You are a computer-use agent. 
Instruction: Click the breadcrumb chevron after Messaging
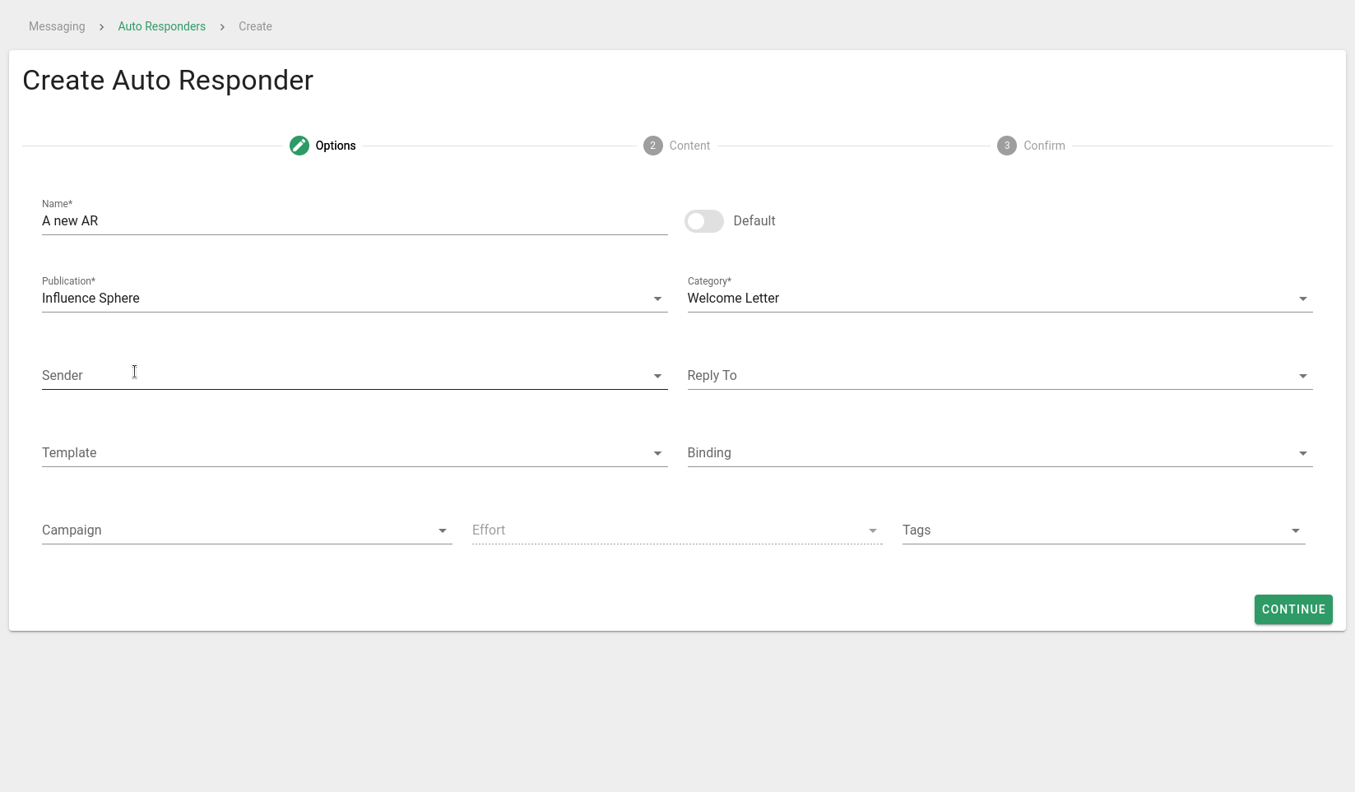point(101,26)
